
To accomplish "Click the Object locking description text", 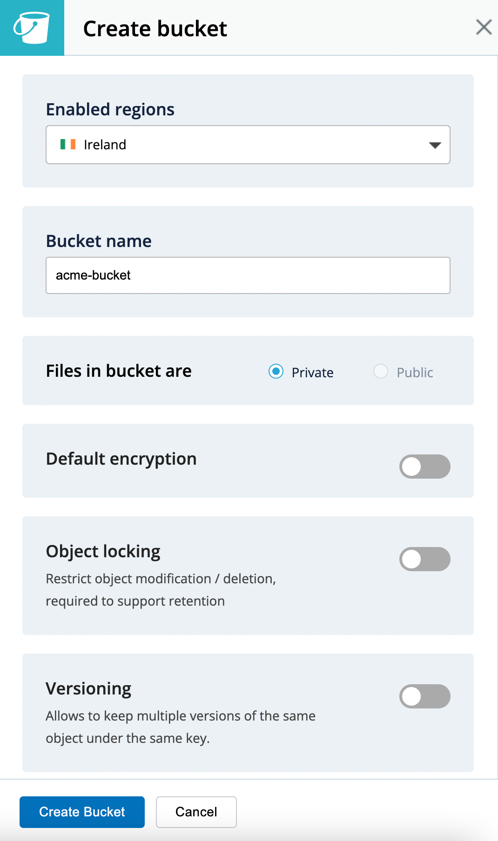I will pyautogui.click(x=161, y=589).
